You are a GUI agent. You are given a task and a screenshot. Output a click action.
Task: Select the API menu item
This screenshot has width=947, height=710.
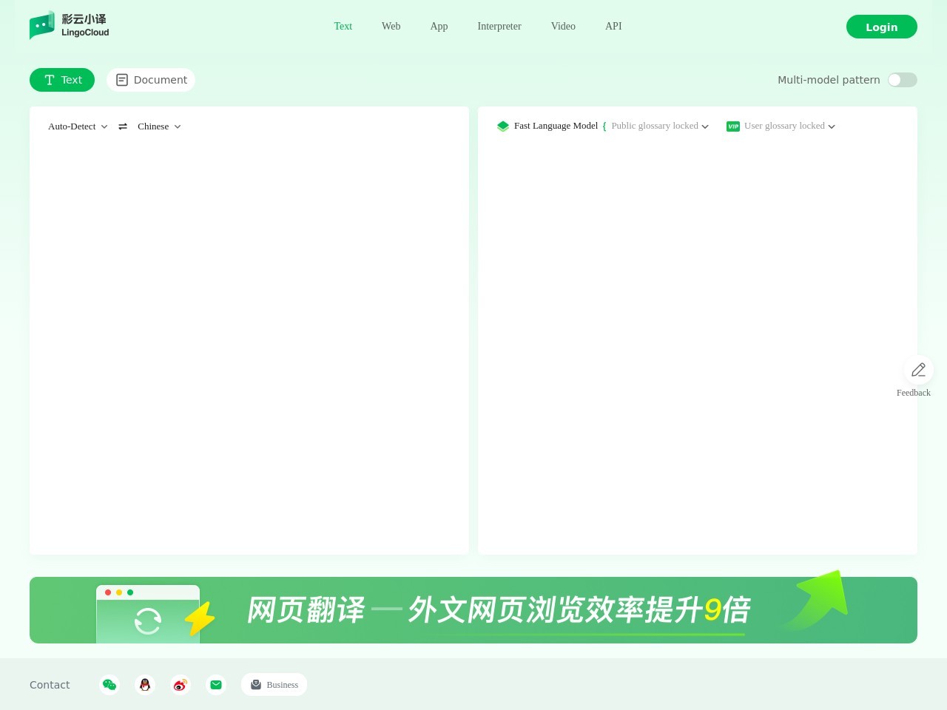click(613, 27)
